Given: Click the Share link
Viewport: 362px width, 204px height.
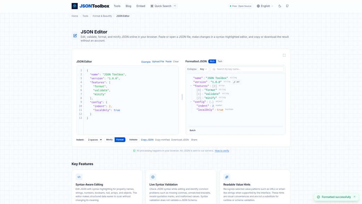Looking at the screenshot, I should (194, 140).
